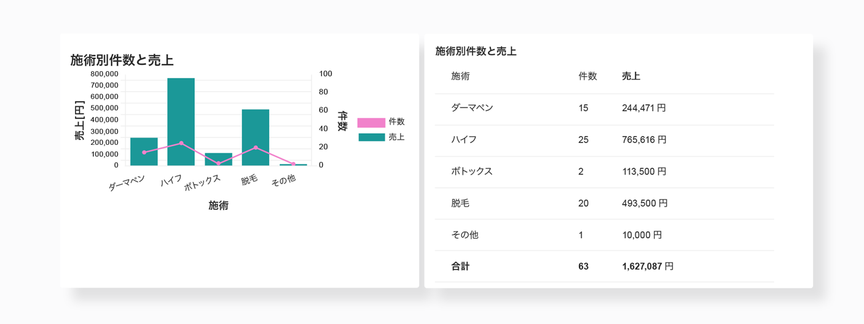This screenshot has width=864, height=324.
Task: Select the ダーマペン table row
Action: [605, 108]
